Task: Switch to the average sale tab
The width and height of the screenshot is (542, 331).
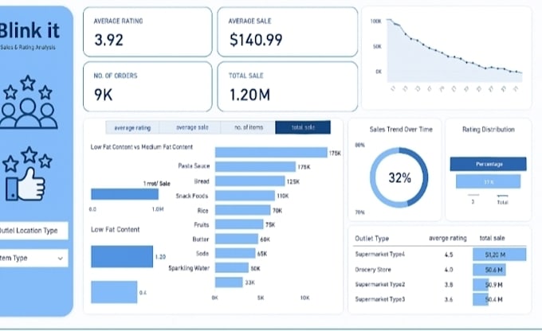Action: [192, 127]
